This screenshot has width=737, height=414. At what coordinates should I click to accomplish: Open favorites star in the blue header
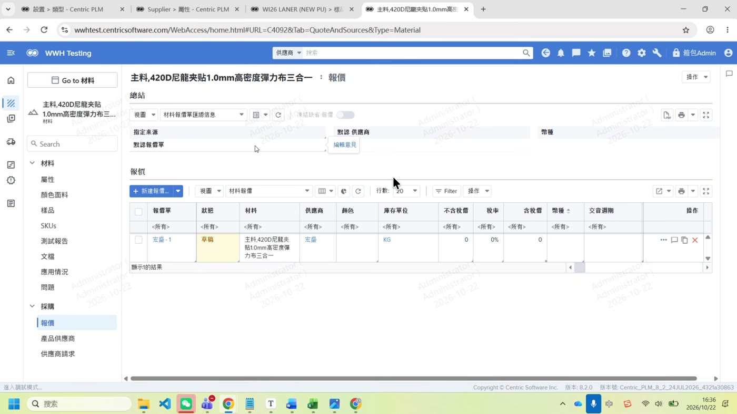pos(592,53)
